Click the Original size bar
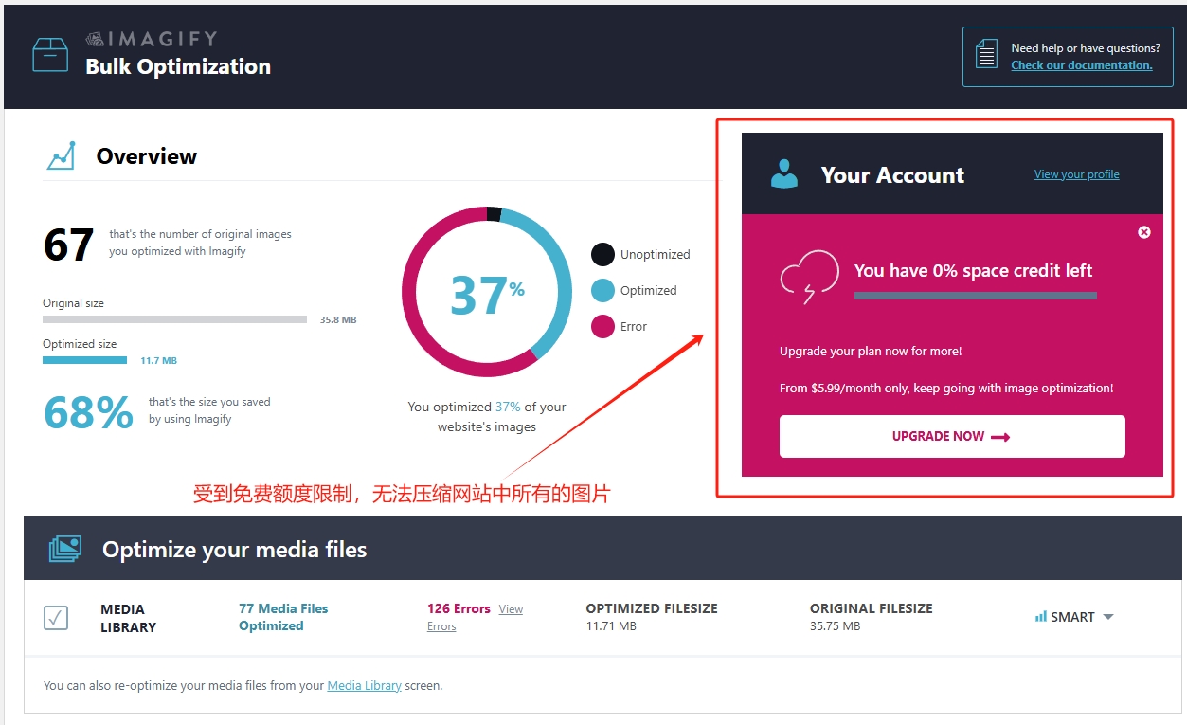This screenshot has width=1187, height=725. coord(174,319)
